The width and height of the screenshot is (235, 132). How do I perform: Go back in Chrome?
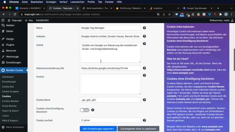(x=4, y=14)
